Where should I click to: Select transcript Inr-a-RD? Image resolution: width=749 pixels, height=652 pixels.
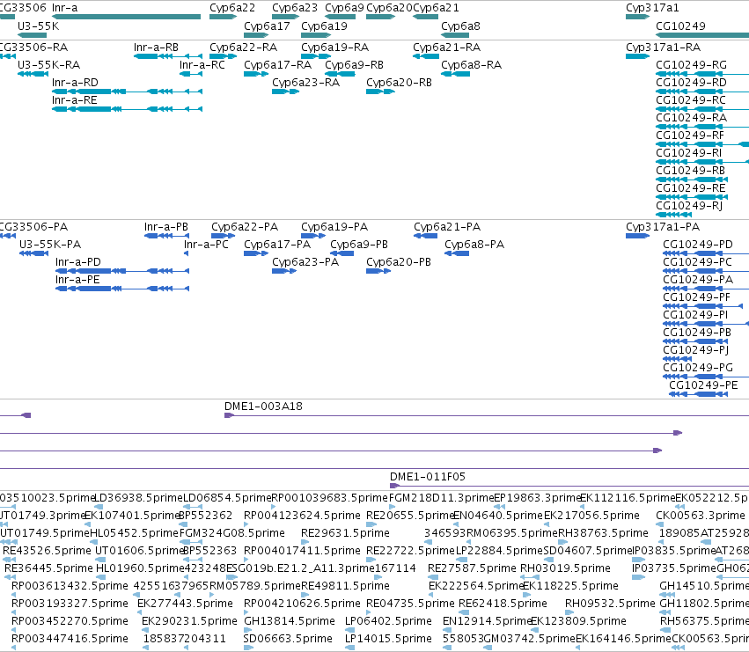point(127,92)
